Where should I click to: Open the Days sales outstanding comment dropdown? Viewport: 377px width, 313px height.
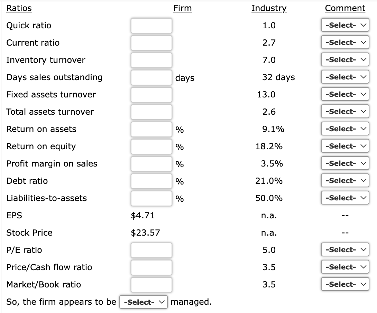click(344, 77)
